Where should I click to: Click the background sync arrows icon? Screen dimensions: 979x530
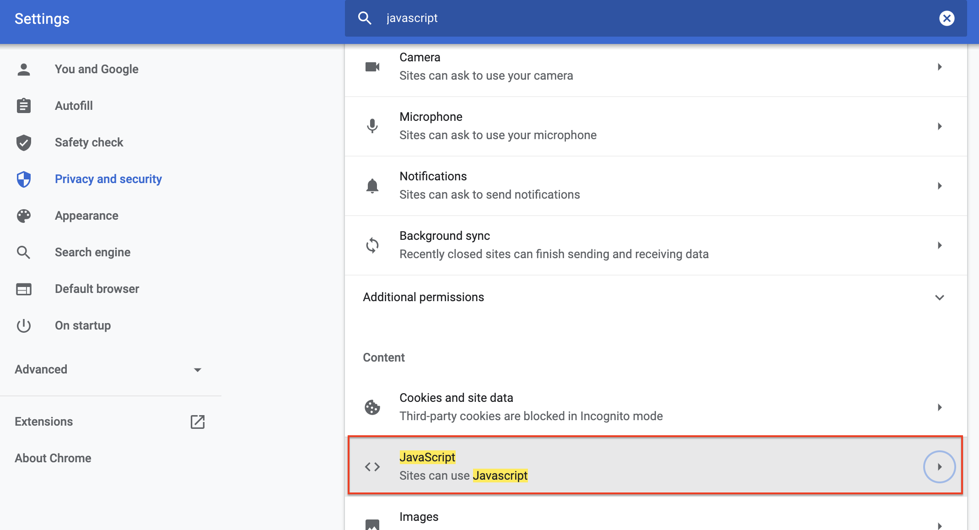point(372,245)
